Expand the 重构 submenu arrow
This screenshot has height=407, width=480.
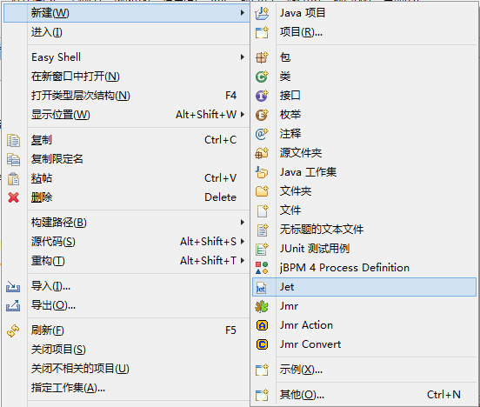tap(242, 260)
